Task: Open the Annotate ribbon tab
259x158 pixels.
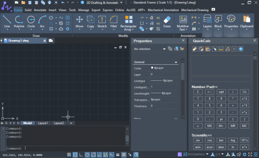Action: [x=40, y=10]
